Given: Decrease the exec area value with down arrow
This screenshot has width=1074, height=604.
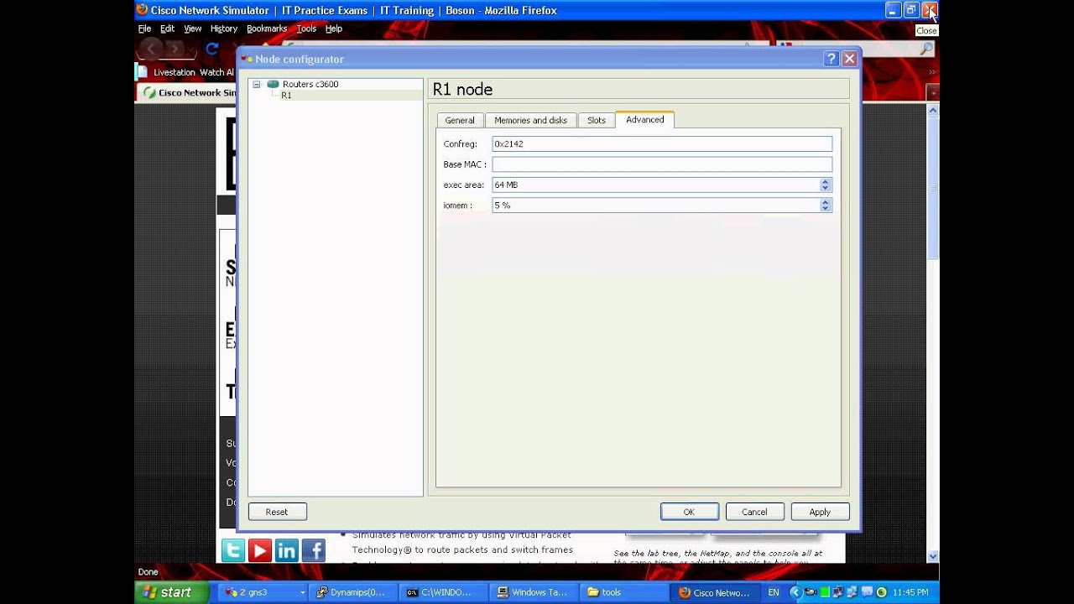Looking at the screenshot, I should (x=826, y=188).
